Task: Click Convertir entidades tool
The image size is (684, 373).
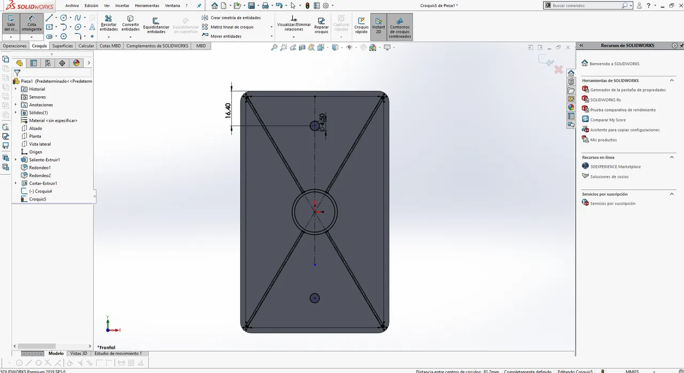Action: tap(130, 24)
